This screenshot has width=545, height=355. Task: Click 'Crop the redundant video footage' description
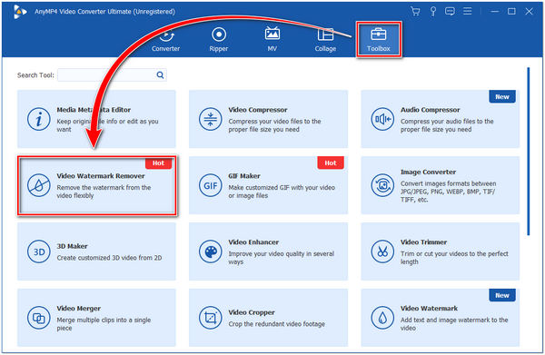pos(277,324)
